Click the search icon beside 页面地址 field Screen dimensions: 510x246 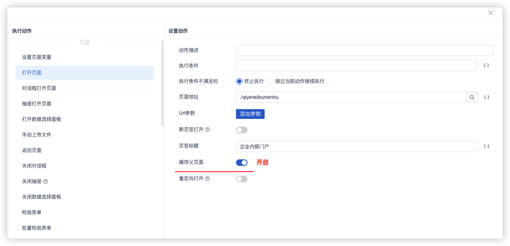click(x=472, y=97)
